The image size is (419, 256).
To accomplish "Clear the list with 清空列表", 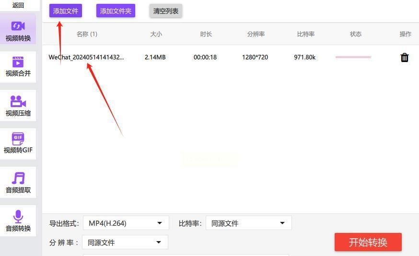I will click(166, 11).
